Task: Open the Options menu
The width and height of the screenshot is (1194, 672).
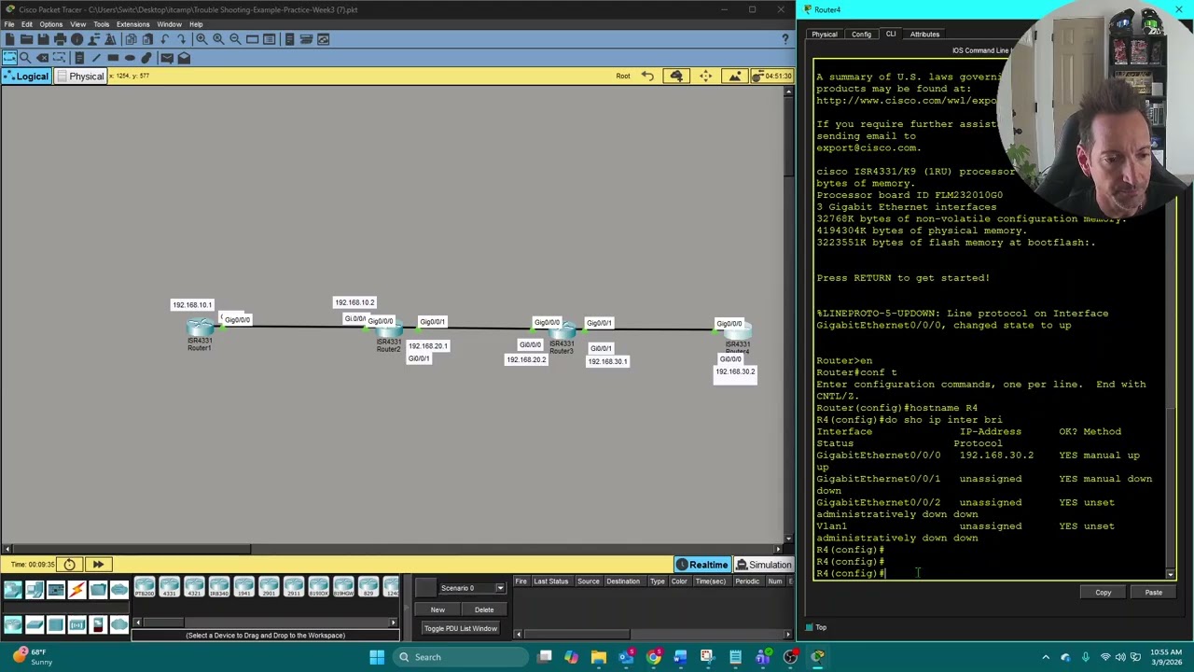Action: click(x=51, y=24)
